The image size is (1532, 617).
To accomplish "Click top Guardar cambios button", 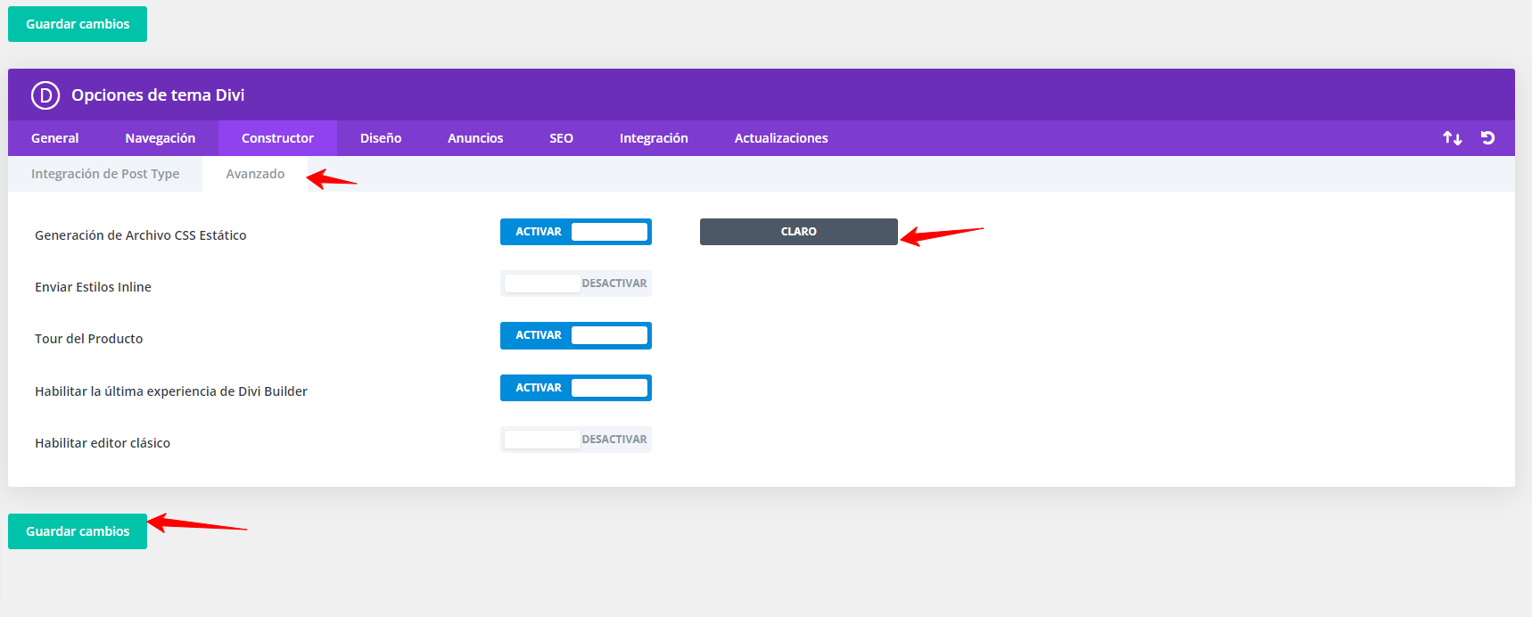I will 78,24.
